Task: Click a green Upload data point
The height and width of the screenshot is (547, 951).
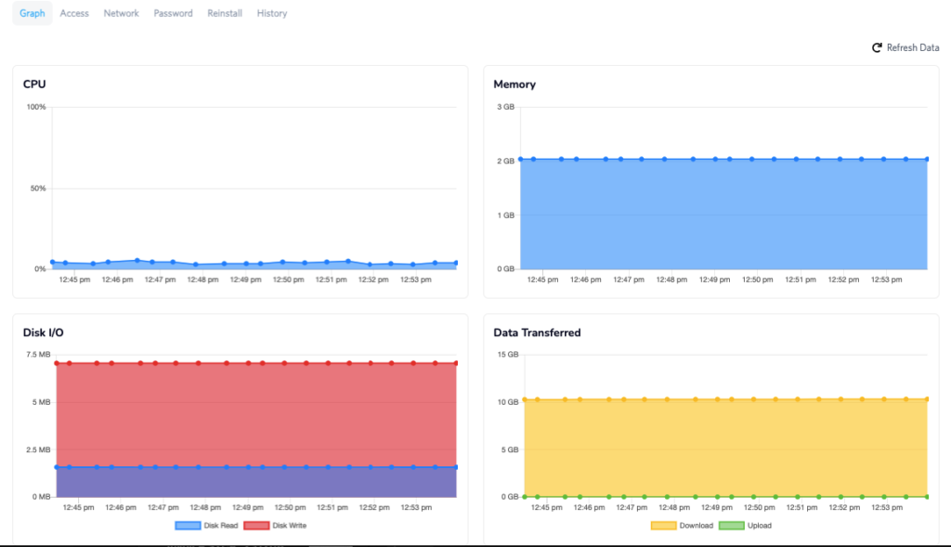Action: pyautogui.click(x=611, y=495)
